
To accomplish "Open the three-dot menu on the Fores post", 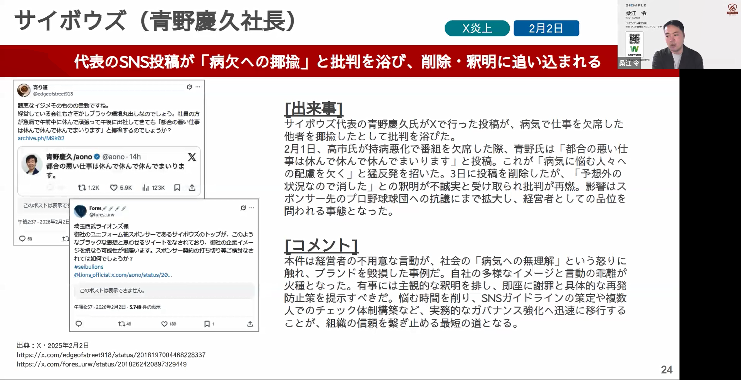I will click(x=252, y=208).
